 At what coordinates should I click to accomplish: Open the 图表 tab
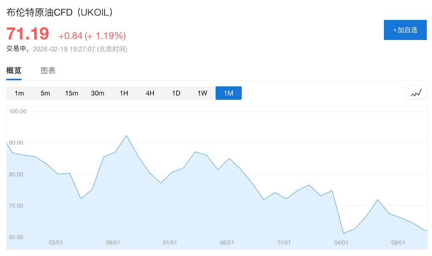tap(48, 71)
